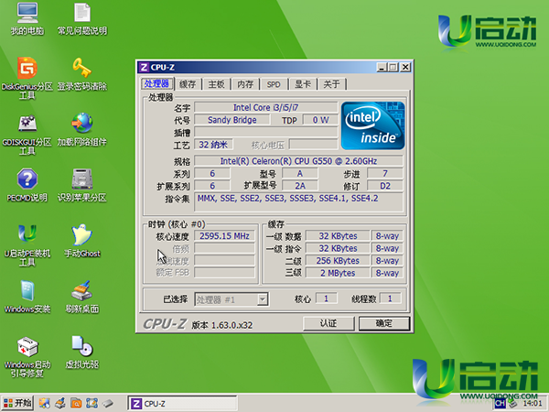Click the third quick launch icon in the taskbar
Image resolution: width=549 pixels, height=412 pixels.
(x=76, y=403)
